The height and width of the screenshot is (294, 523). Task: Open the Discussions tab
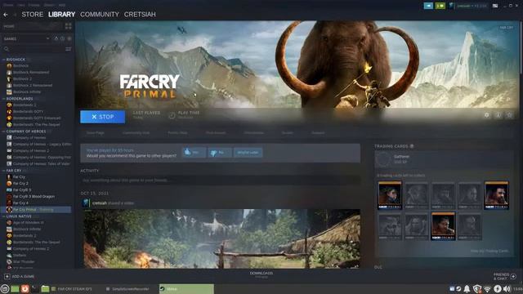click(254, 132)
